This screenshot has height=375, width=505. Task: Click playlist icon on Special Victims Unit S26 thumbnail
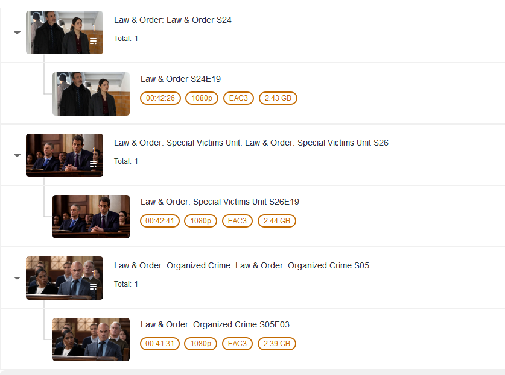[94, 164]
